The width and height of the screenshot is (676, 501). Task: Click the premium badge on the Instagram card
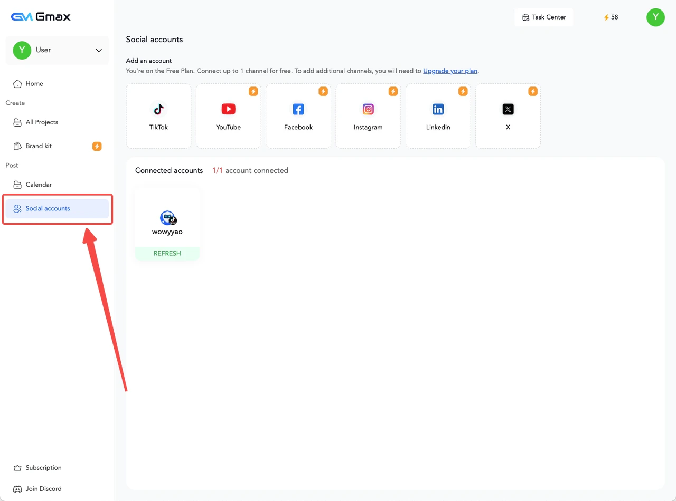click(393, 91)
